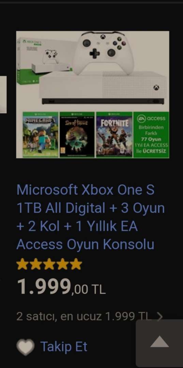Tap the Fortnite game cover
Screen dimensions: 183x368
pyautogui.click(x=114, y=135)
